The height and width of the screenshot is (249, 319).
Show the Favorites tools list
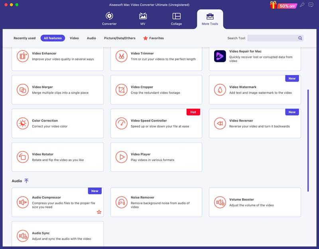point(154,38)
